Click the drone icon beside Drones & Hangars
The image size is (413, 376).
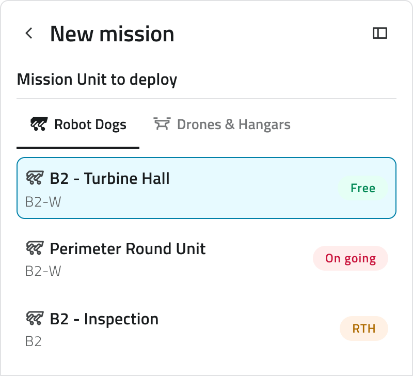pos(162,124)
